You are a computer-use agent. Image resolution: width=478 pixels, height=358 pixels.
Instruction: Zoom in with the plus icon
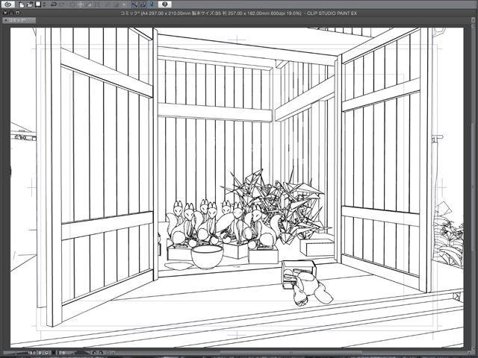(x=46, y=353)
